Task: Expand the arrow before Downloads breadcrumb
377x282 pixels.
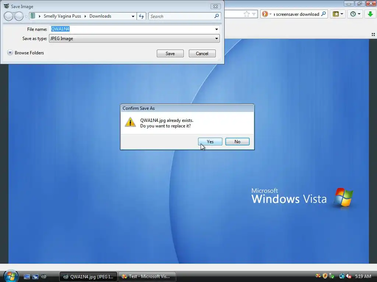Action: tap(85, 16)
